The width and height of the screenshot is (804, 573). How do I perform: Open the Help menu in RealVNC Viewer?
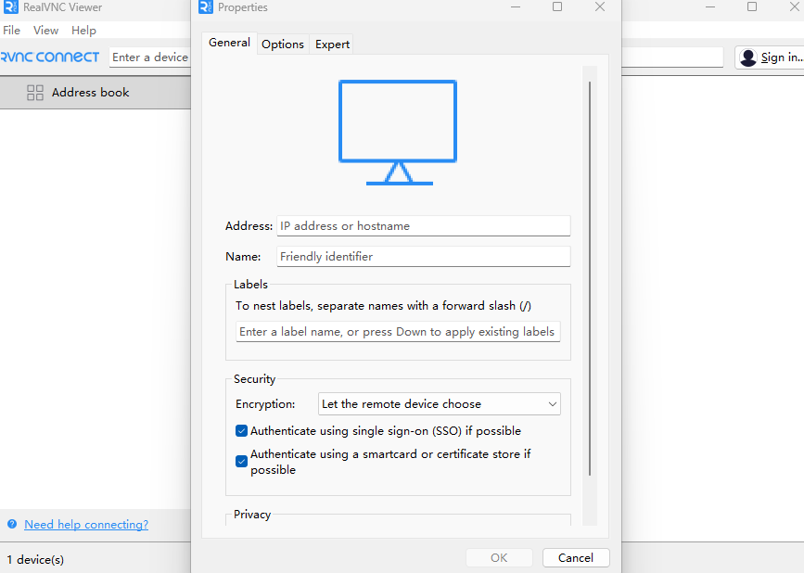click(83, 31)
